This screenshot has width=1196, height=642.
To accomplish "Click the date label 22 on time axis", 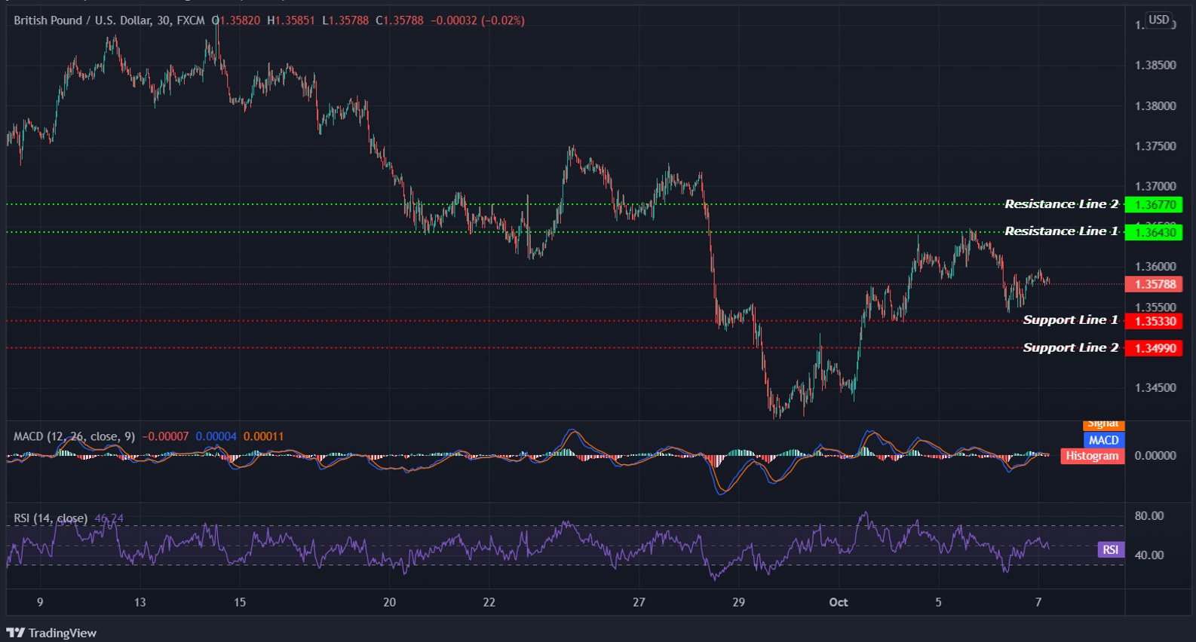I will 489,602.
